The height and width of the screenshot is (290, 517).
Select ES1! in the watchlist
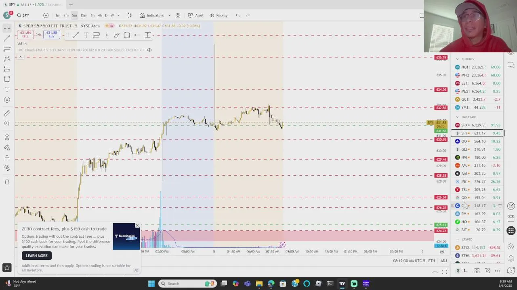pos(478,83)
